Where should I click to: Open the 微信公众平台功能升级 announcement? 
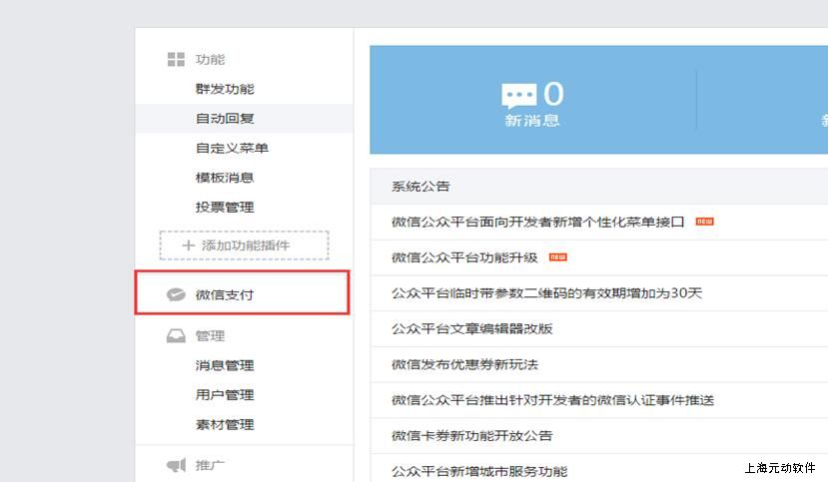pyautogui.click(x=464, y=257)
